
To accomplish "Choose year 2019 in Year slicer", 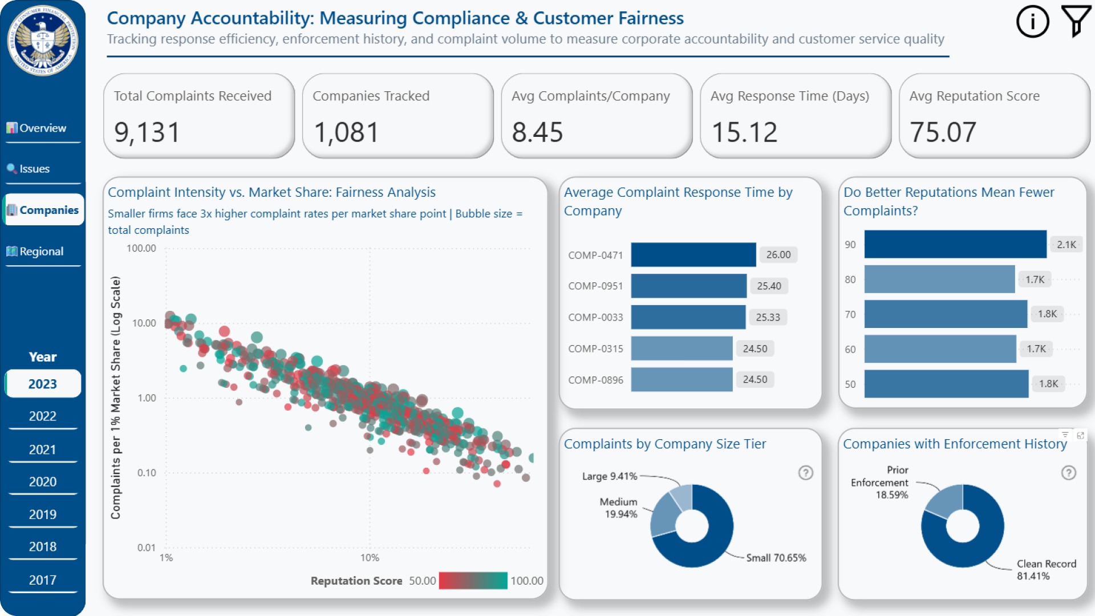I will [43, 514].
